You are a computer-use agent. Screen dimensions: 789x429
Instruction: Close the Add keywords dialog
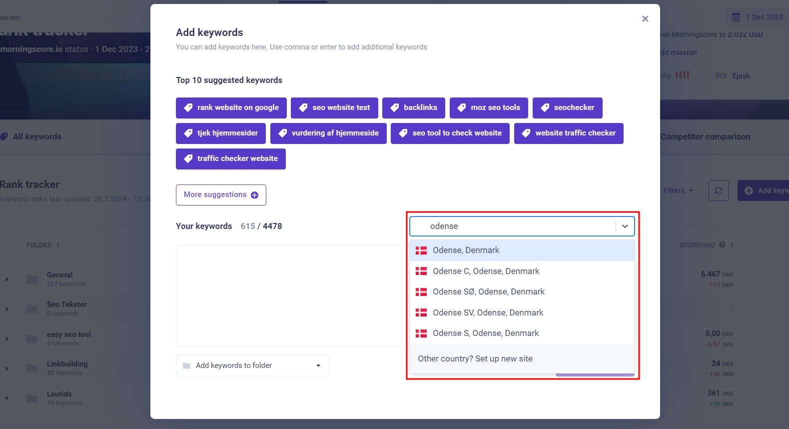click(645, 18)
